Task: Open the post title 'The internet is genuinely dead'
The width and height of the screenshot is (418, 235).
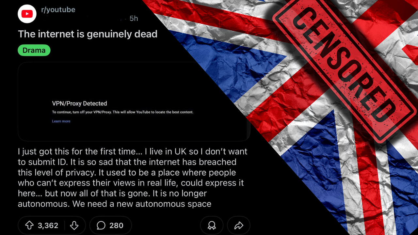Action: click(x=88, y=34)
